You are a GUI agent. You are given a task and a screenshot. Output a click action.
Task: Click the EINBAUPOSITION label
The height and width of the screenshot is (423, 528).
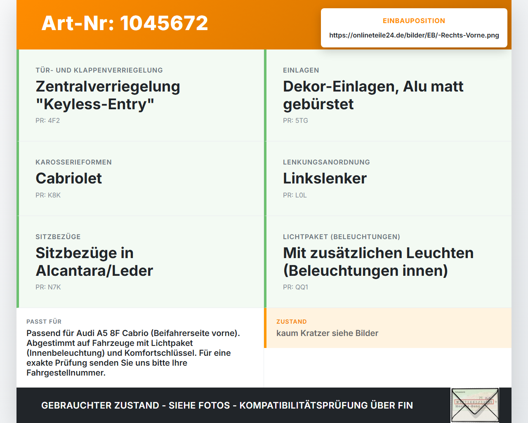tap(414, 21)
